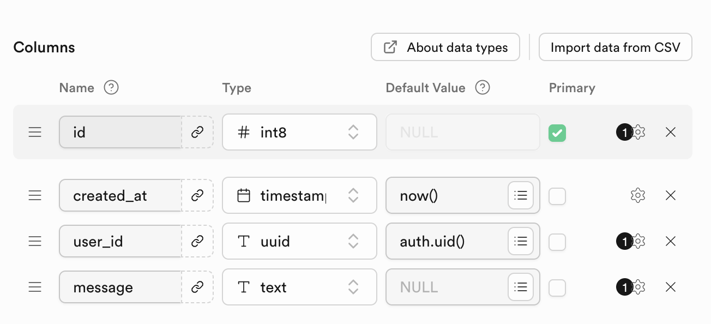Change the text type dropdown for message
Viewport: 711px width, 324px height.
click(x=299, y=287)
